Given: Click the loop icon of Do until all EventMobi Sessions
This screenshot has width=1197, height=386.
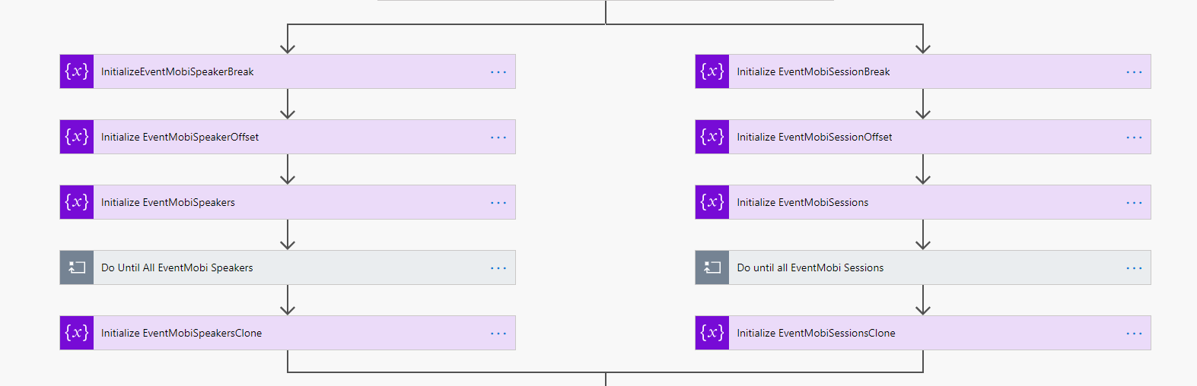Looking at the screenshot, I should tap(712, 267).
